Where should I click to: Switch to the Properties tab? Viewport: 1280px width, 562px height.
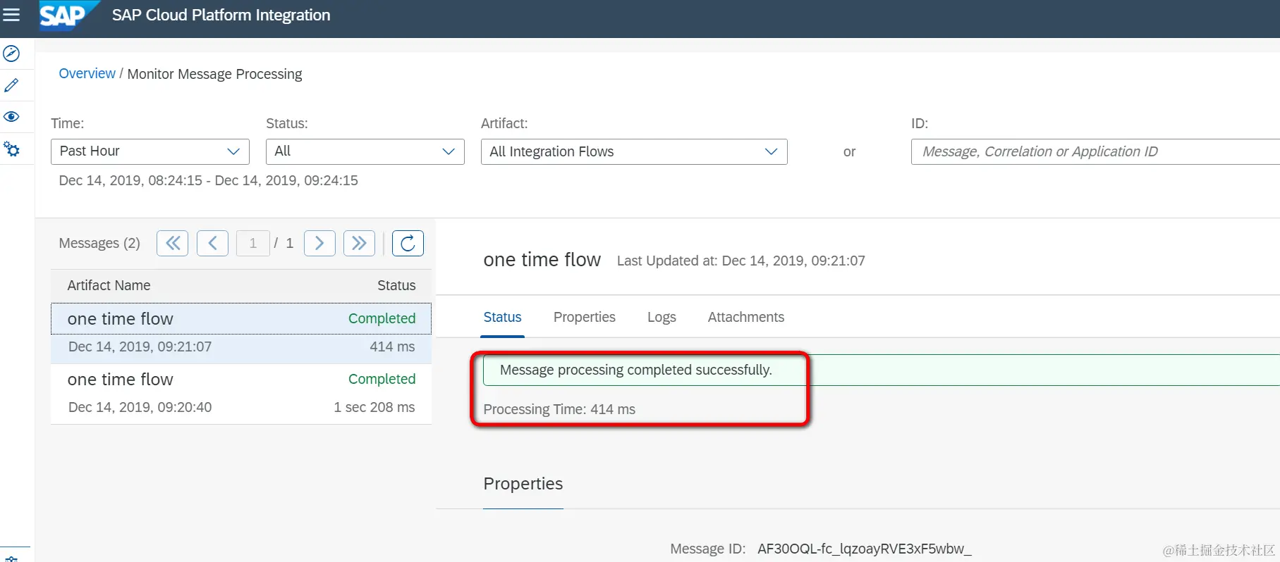coord(585,317)
